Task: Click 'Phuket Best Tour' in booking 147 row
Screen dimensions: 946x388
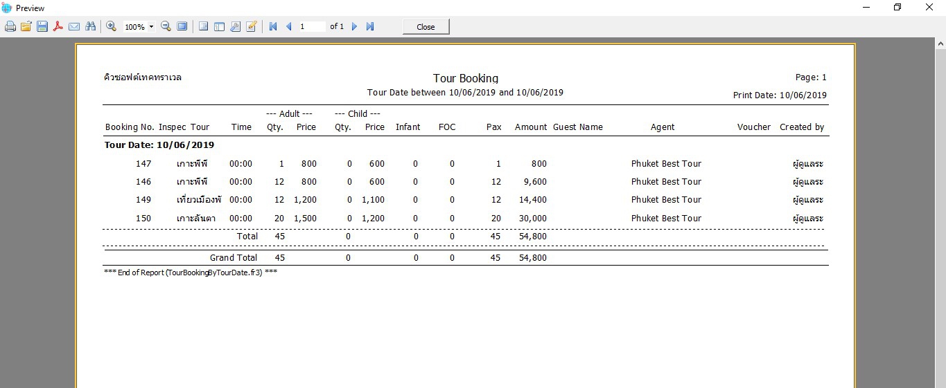Action: (x=666, y=164)
